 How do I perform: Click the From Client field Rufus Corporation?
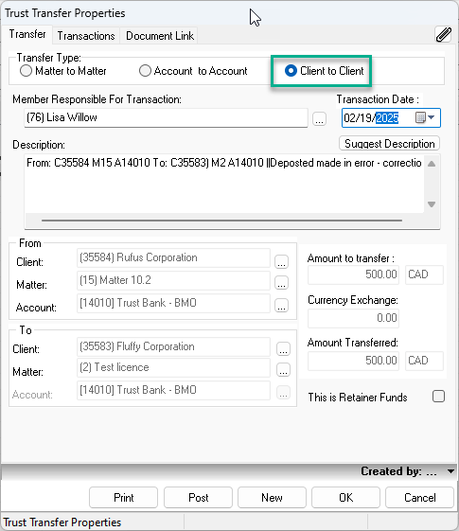click(x=173, y=257)
